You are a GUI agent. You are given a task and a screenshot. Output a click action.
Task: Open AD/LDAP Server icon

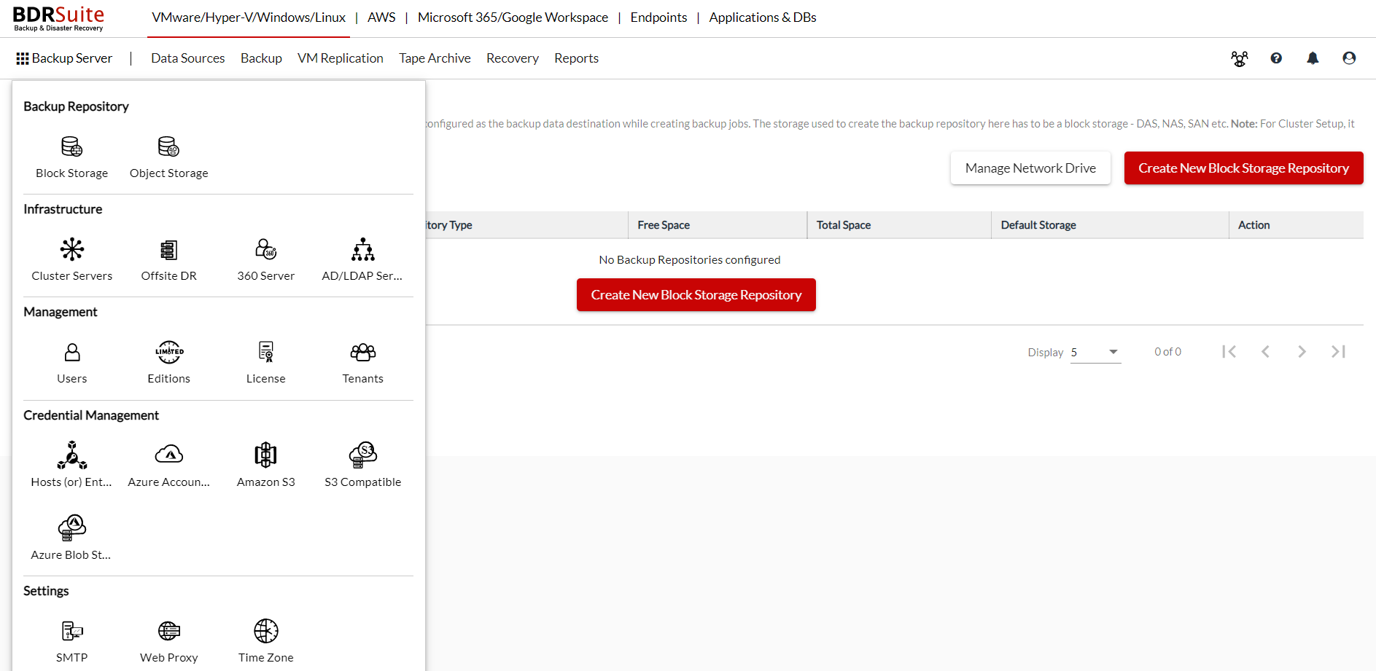click(362, 250)
